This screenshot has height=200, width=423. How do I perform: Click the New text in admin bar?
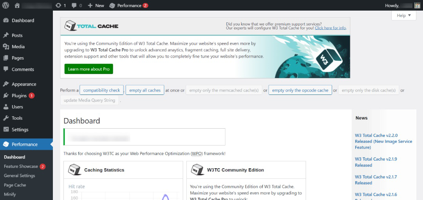click(x=99, y=5)
